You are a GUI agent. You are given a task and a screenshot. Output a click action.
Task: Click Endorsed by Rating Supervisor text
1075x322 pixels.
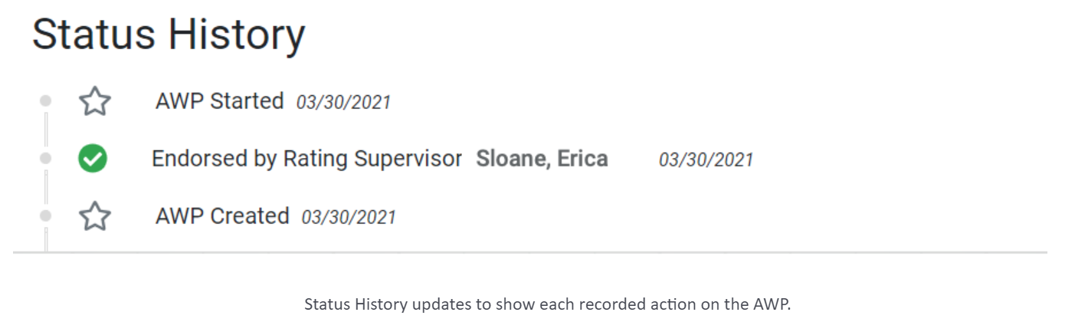click(306, 159)
